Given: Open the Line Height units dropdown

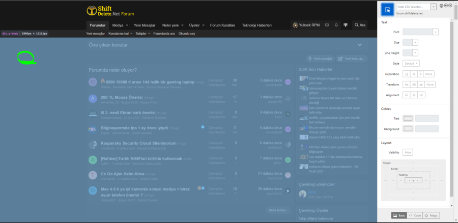Looking at the screenshot, I should 415,53.
